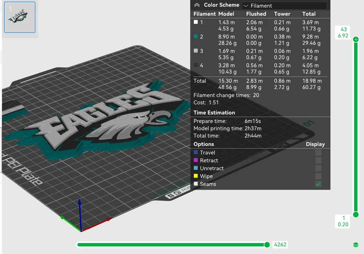The image size is (364, 254).
Task: Select the plate 1 thumbnail
Action: pos(19,17)
